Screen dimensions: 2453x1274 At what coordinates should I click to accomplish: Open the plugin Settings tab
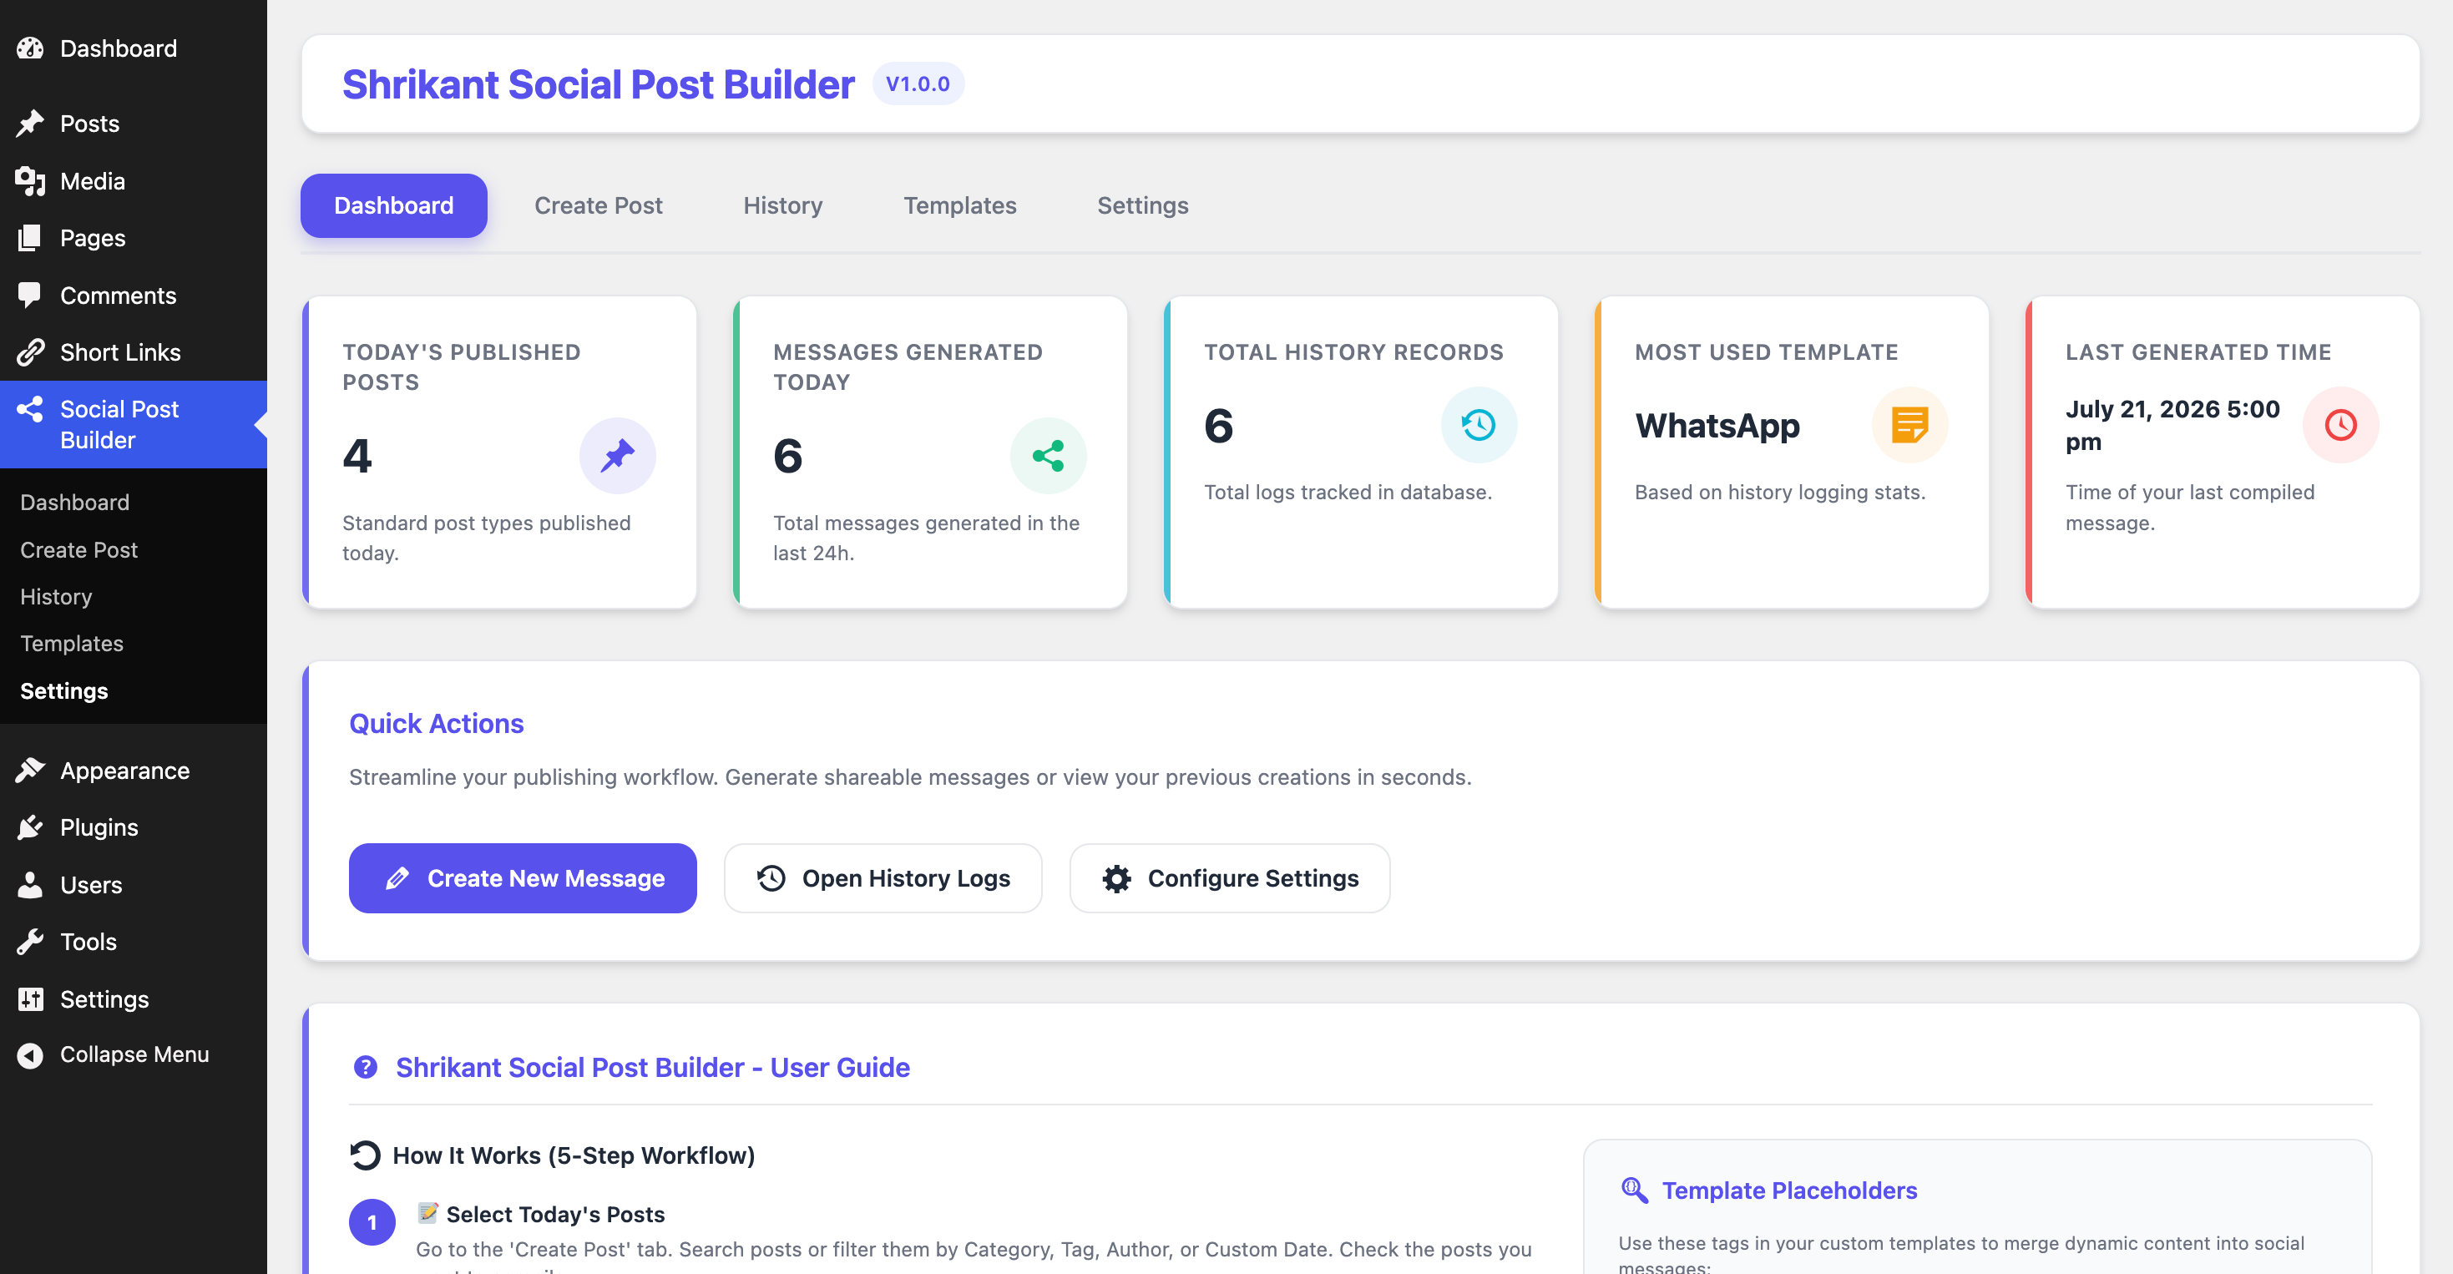point(1143,205)
